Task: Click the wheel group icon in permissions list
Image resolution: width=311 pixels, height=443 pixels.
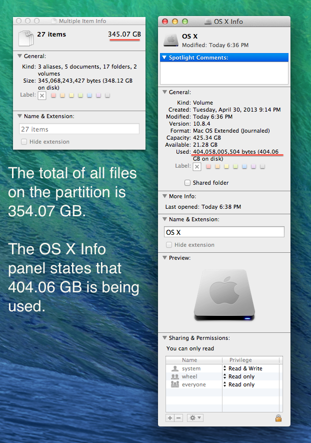Action: (x=175, y=376)
